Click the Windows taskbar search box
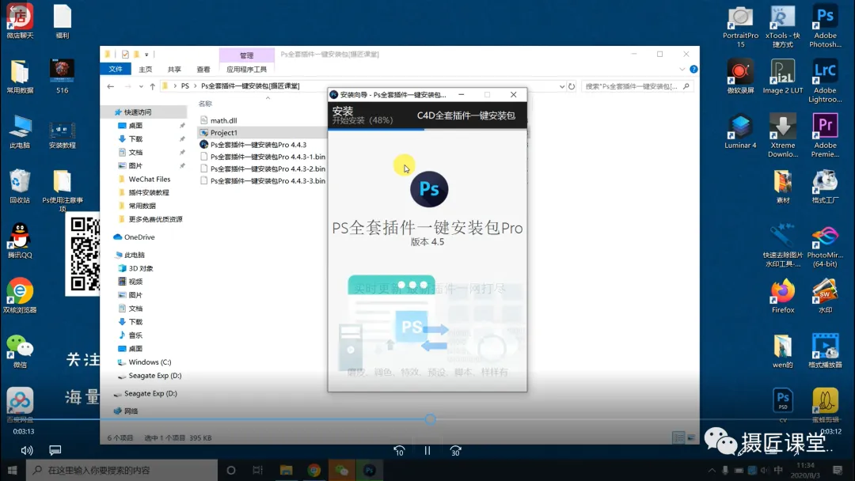This screenshot has height=481, width=855. [x=122, y=470]
